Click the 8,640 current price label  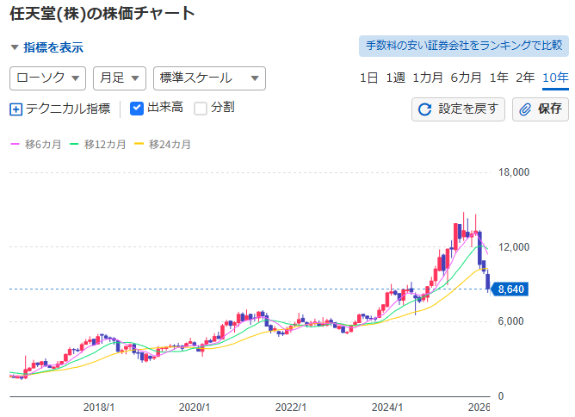click(510, 289)
